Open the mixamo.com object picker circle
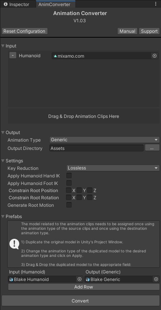 155,56
